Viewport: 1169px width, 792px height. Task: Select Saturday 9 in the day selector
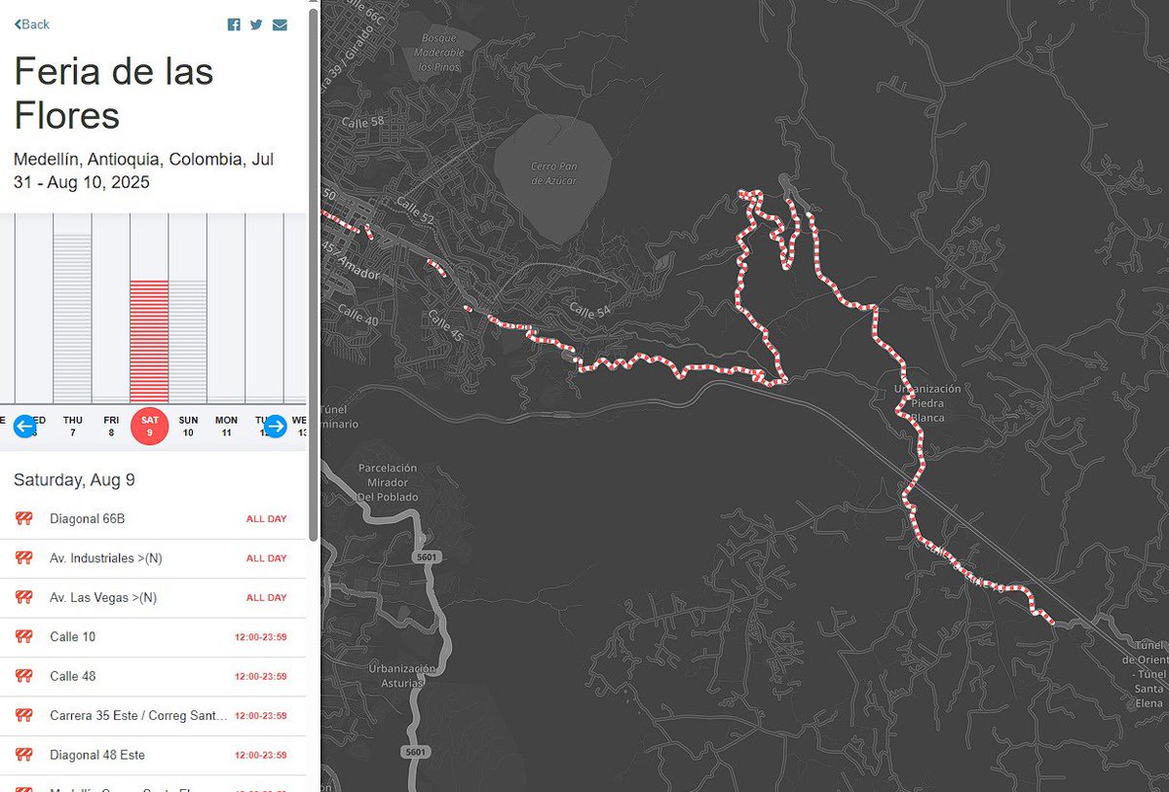pos(149,426)
